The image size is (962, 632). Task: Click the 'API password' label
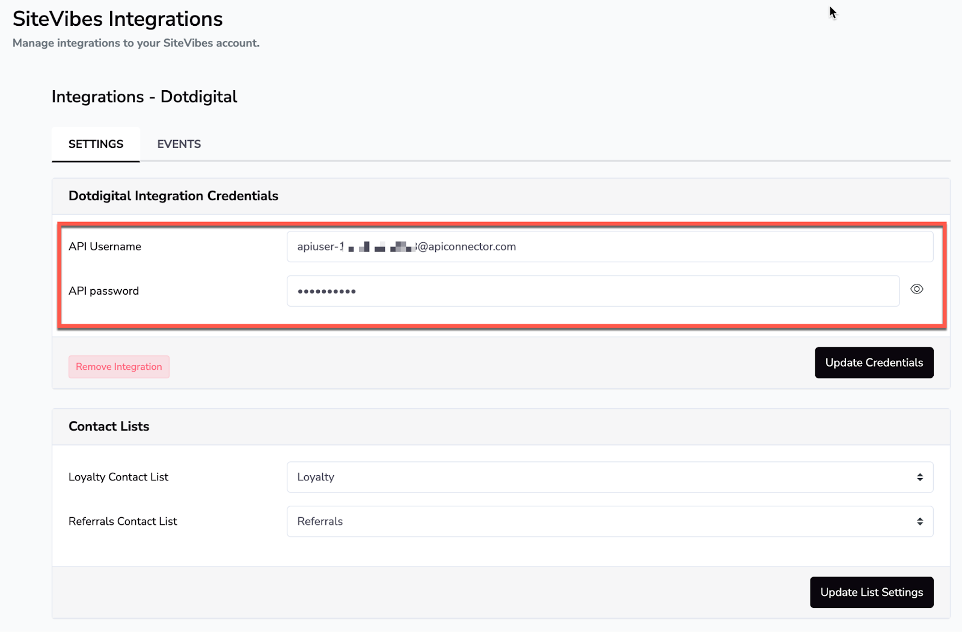tap(103, 291)
